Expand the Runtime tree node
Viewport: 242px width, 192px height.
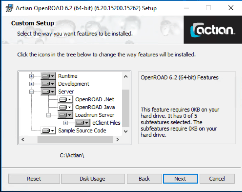pos(32,76)
